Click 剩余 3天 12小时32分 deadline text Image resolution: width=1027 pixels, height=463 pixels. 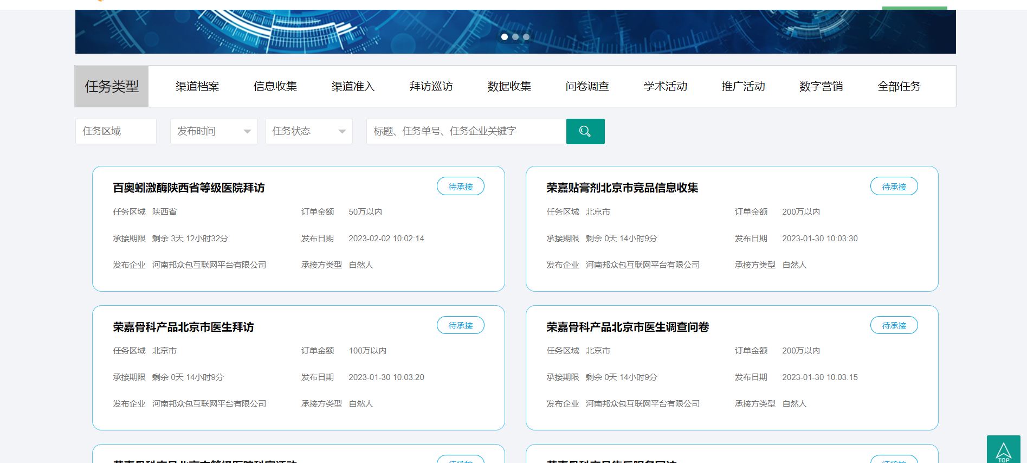click(190, 239)
